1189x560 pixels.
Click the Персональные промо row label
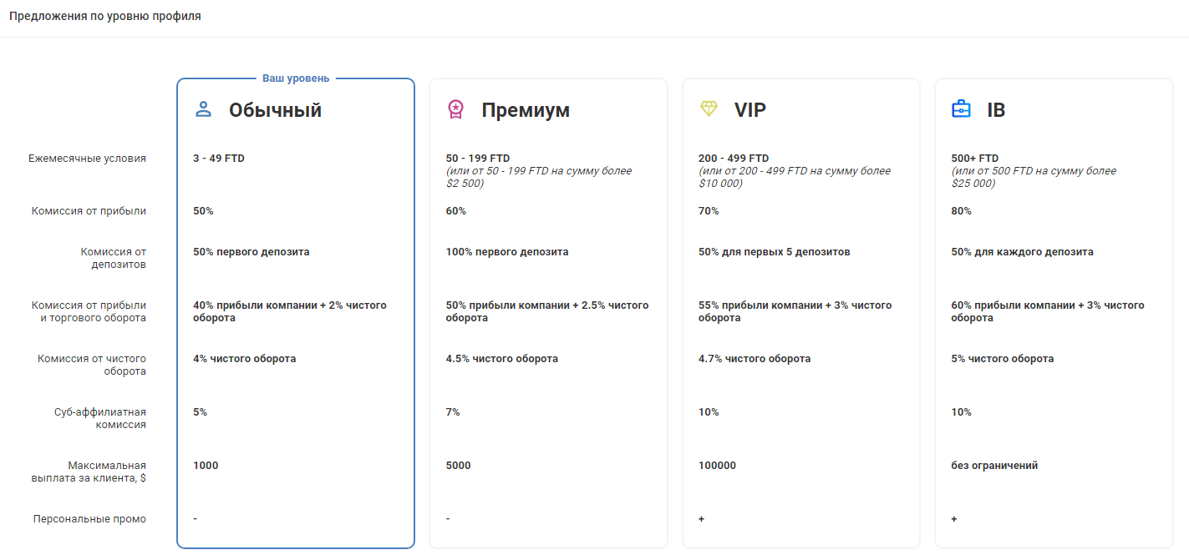[x=89, y=519]
